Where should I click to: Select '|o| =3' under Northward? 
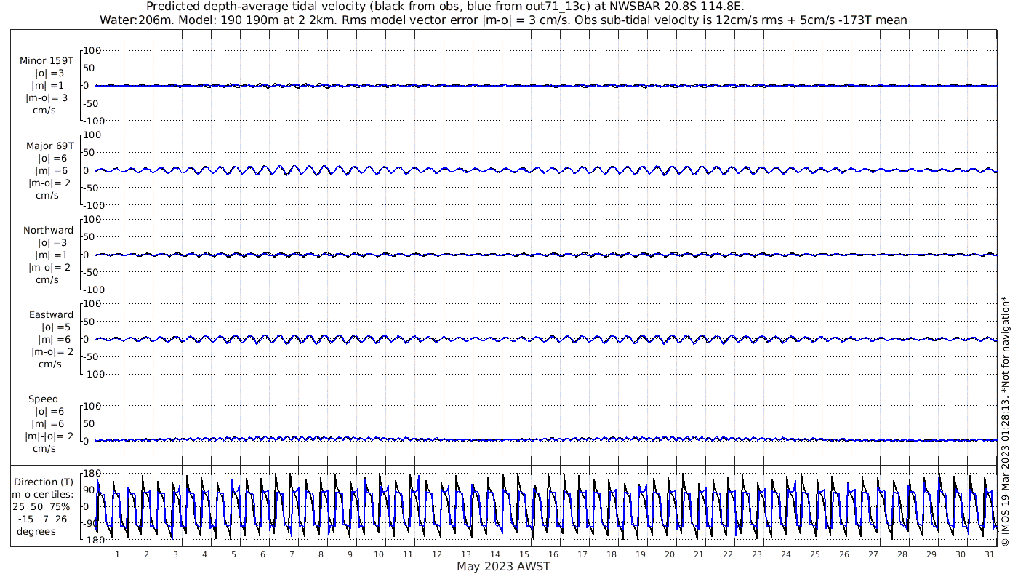click(52, 243)
